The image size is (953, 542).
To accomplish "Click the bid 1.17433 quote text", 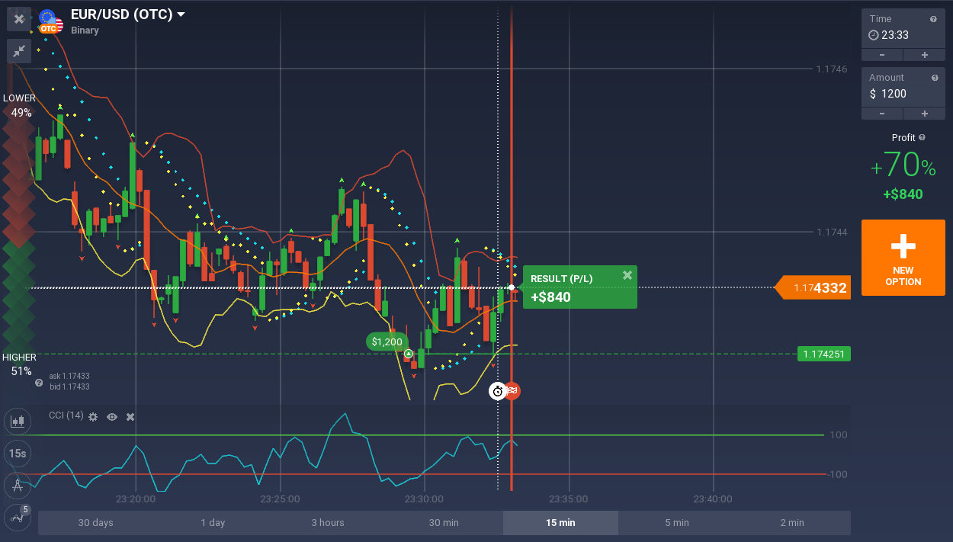I will coord(69,386).
